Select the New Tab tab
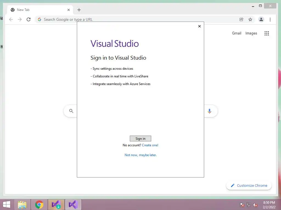Screen dimensions: 281x210 (40, 10)
